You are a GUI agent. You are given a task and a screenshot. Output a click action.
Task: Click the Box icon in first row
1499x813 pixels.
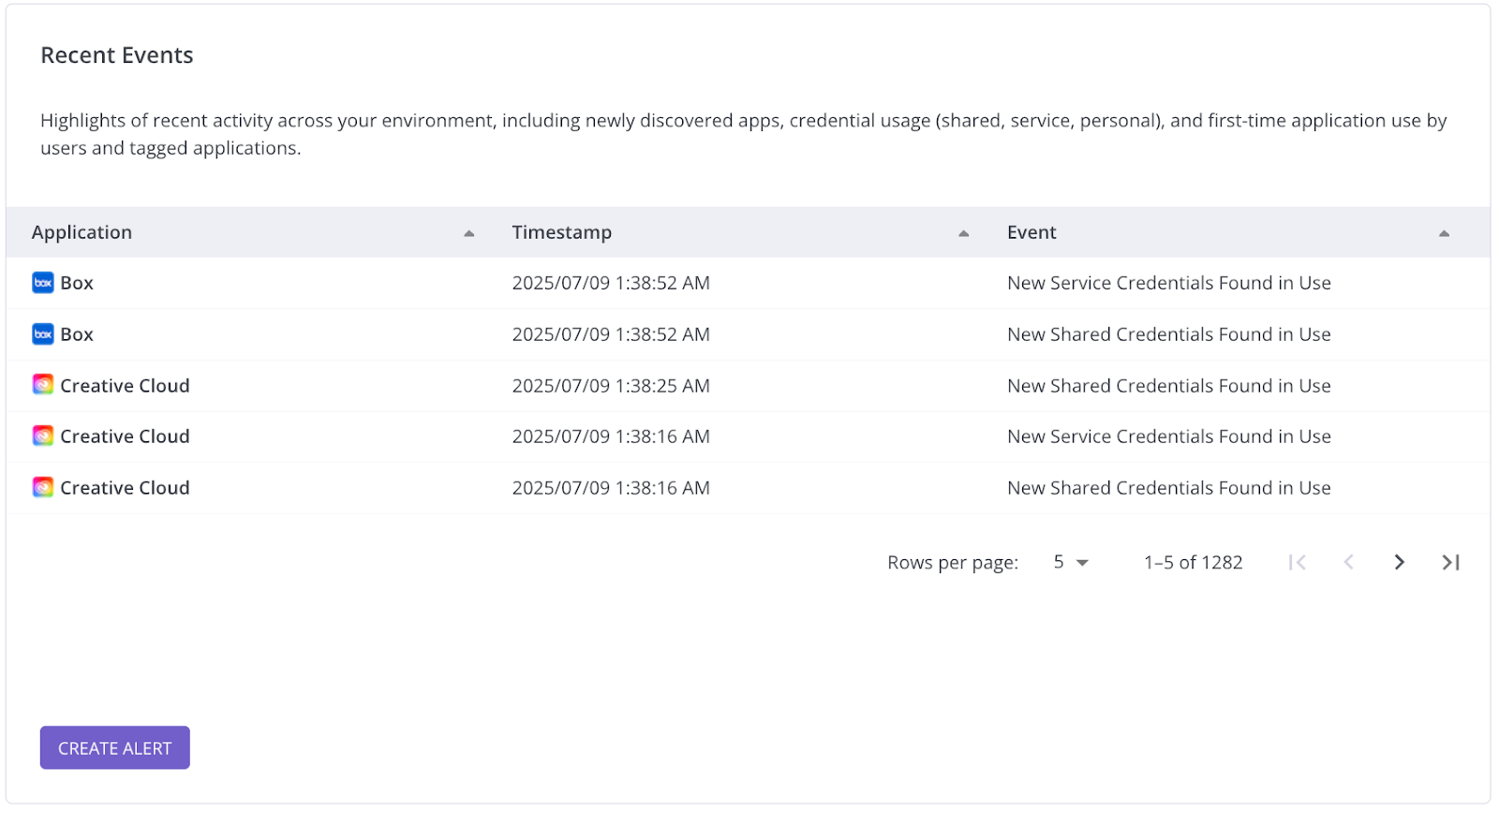tap(43, 283)
